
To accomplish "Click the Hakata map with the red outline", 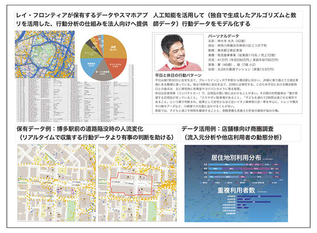I will pyautogui.click(x=137, y=183).
